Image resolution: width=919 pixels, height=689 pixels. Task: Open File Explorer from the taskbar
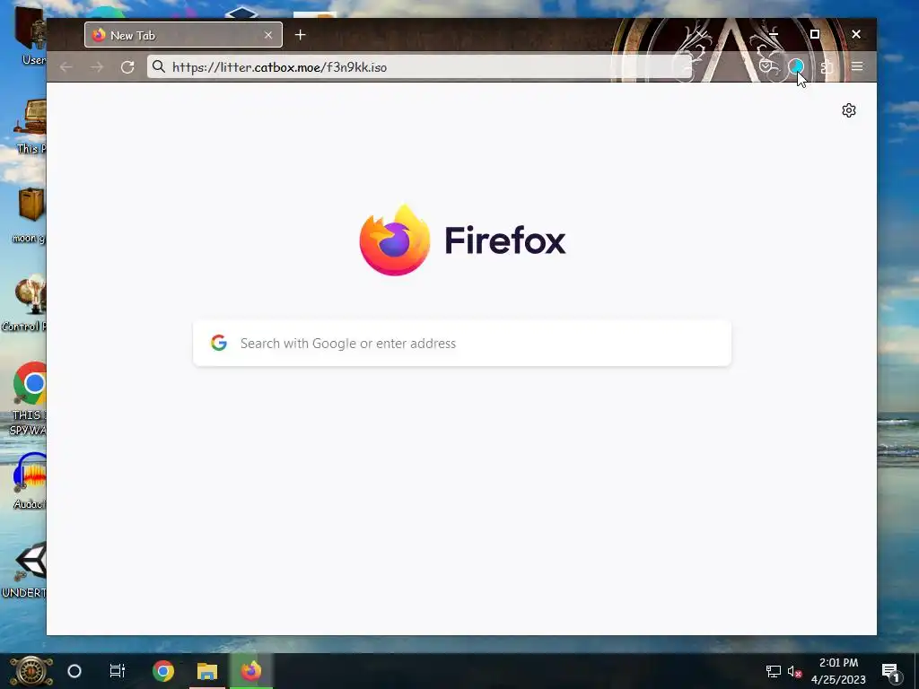click(207, 671)
